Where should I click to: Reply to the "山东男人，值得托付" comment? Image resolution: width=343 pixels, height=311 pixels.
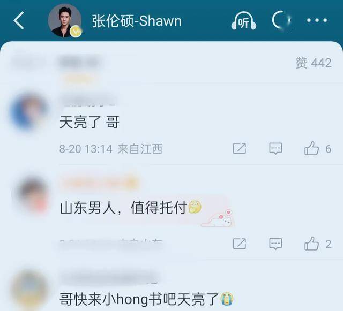[x=275, y=244]
